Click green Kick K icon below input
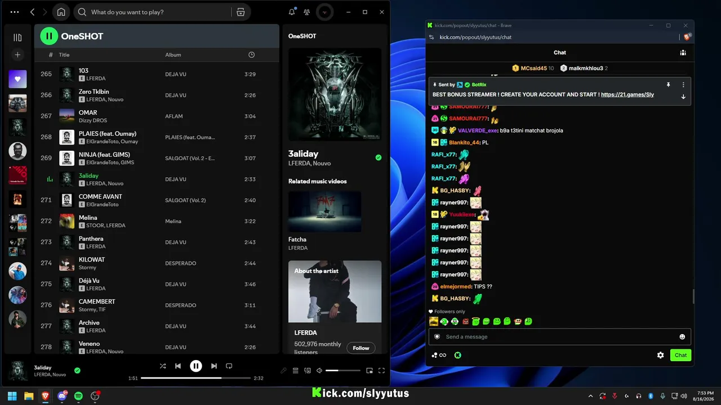Image resolution: width=721 pixels, height=405 pixels. pos(458,355)
